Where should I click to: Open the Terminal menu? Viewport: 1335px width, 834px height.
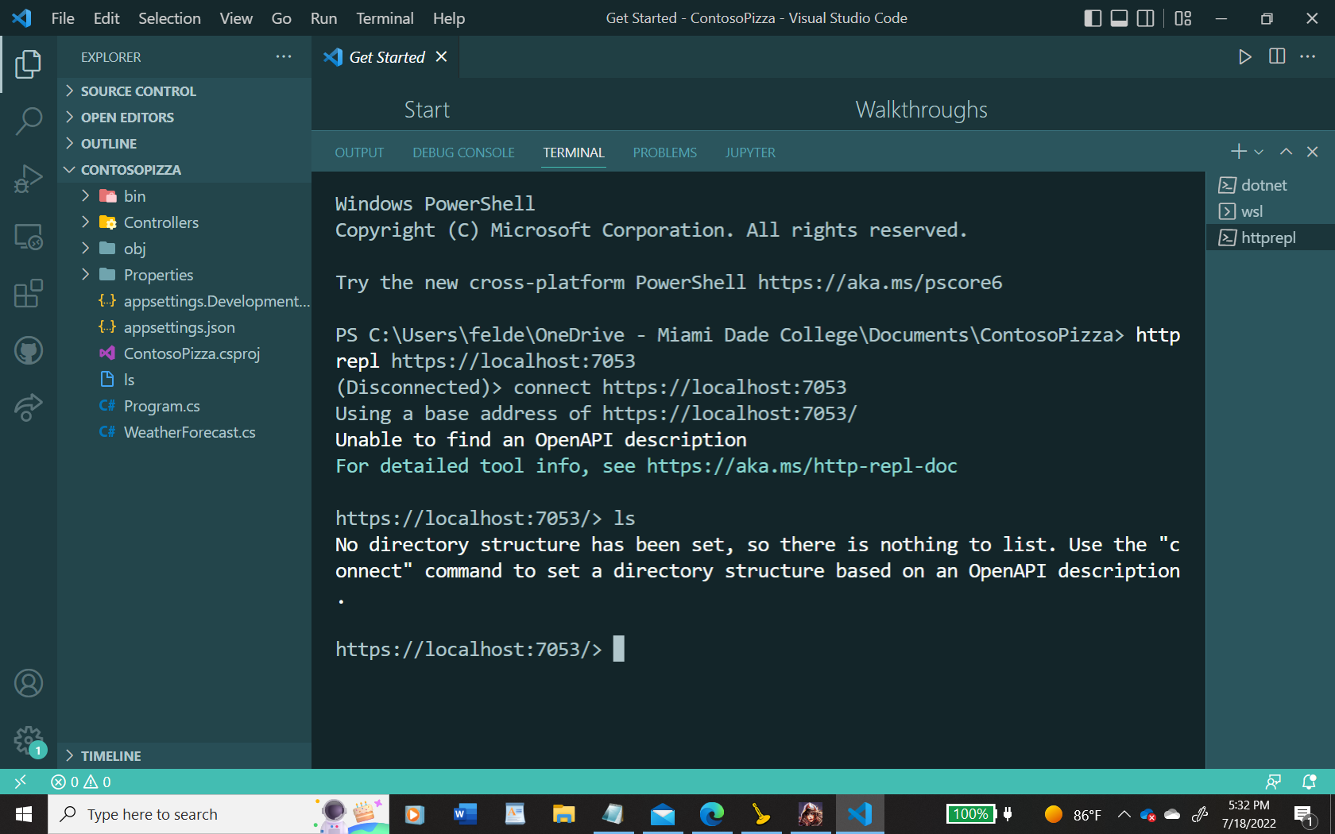[x=385, y=18]
